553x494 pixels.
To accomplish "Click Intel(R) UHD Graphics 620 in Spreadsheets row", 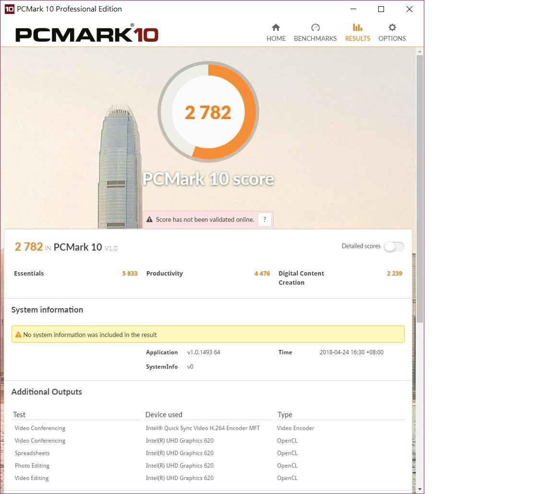I will [x=180, y=453].
